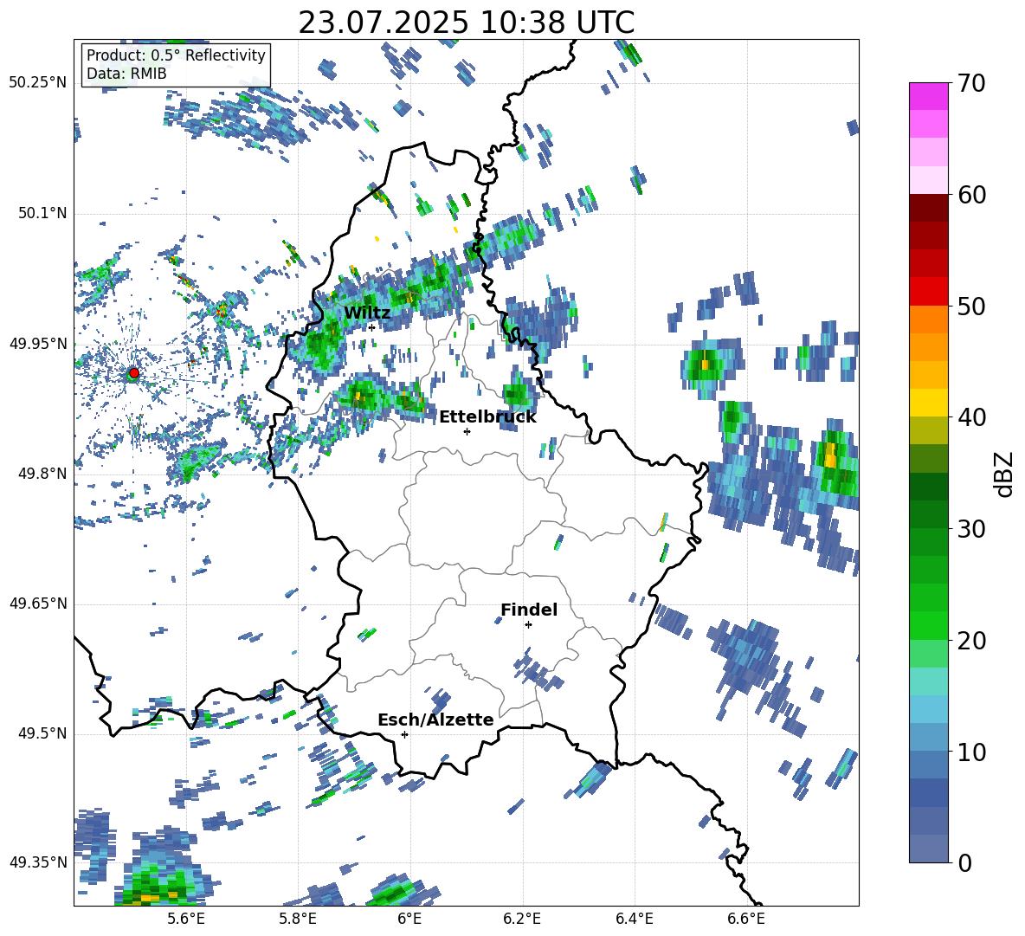This screenshot has height=936, width=1025.
Task: Click the 49.5°N latitude label
Action: click(x=42, y=734)
